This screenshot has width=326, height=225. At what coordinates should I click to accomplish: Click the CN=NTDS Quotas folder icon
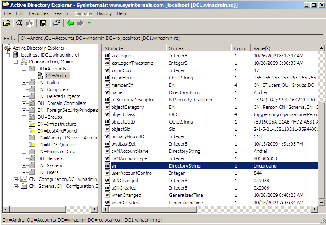point(32,145)
